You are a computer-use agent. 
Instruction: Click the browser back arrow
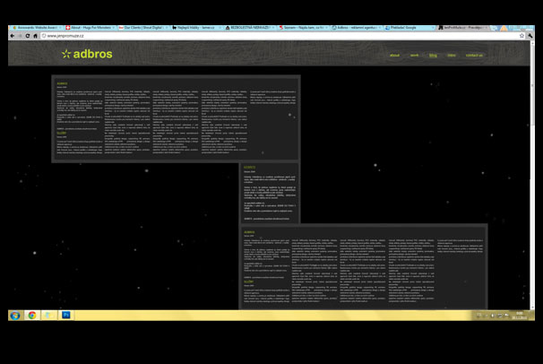(13, 36)
